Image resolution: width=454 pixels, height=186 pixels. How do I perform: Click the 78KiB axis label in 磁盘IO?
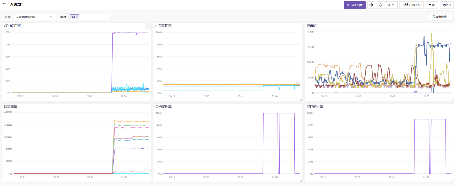point(310,32)
